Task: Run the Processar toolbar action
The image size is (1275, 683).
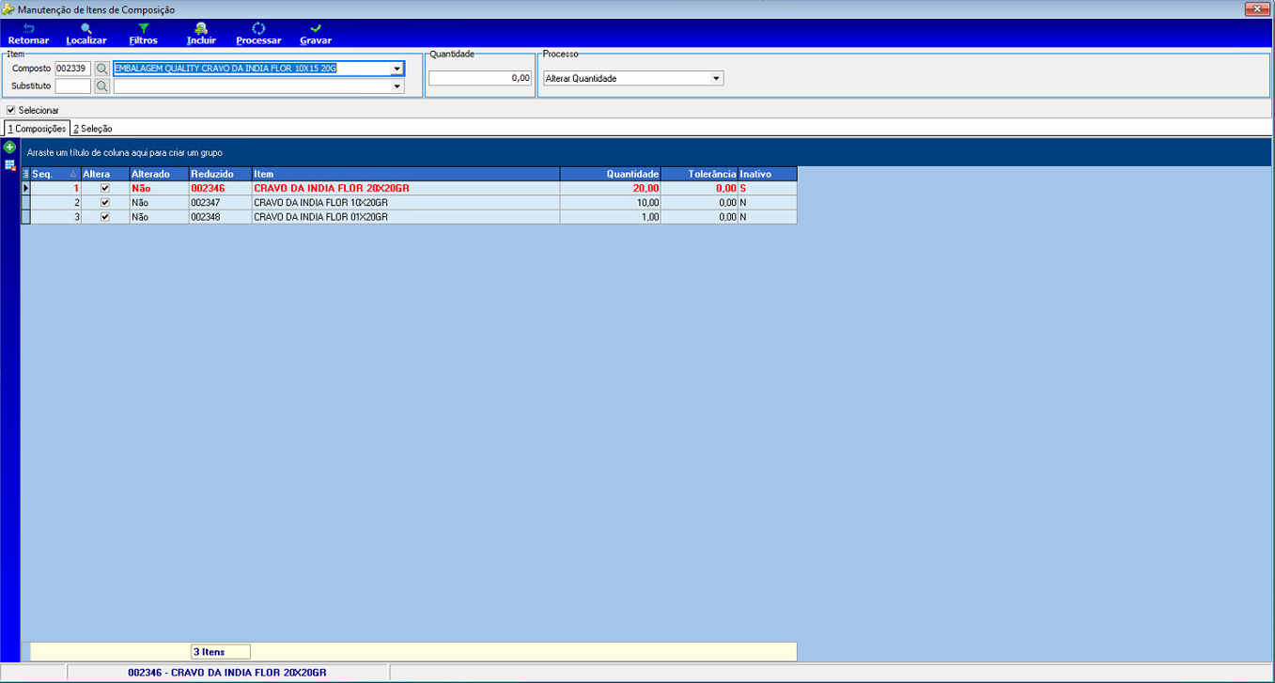Action: (258, 34)
